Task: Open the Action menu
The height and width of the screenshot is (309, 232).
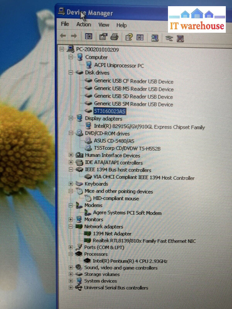Action: (x=84, y=24)
